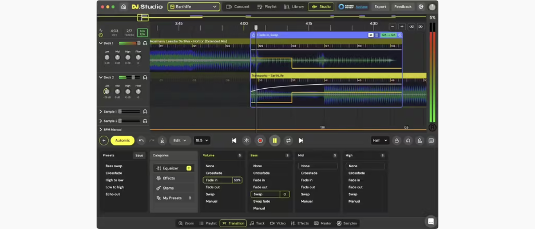Open the chat support bubble

click(431, 221)
